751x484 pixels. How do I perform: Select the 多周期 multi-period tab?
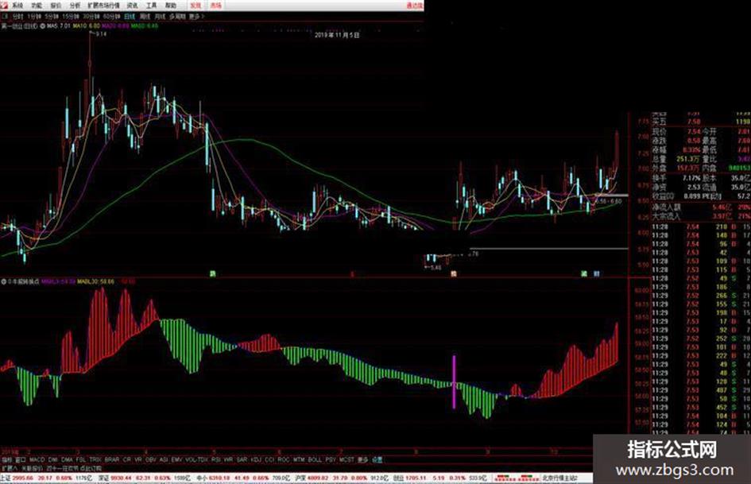click(x=177, y=17)
